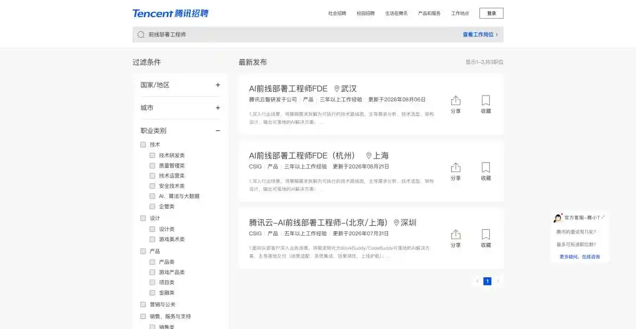The image size is (636, 329).
Task: Check the 设计类 checkbox
Action: (x=152, y=229)
